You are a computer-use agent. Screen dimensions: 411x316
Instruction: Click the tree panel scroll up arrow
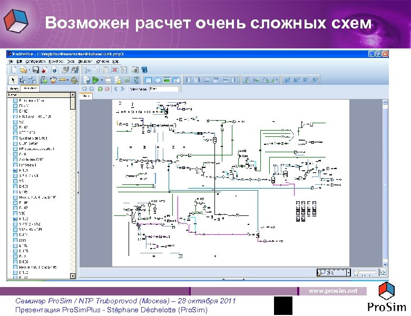pos(73,95)
